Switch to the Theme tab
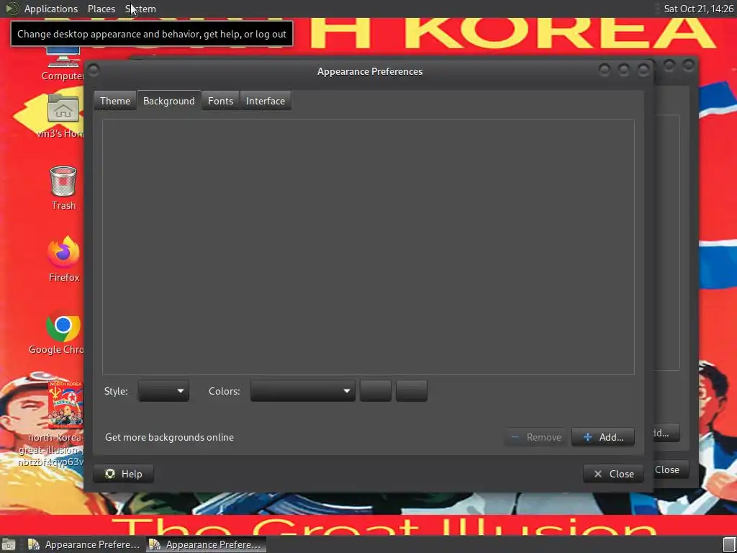 click(x=114, y=101)
